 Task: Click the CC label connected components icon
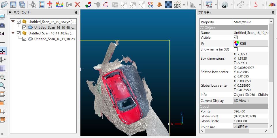(150, 4)
